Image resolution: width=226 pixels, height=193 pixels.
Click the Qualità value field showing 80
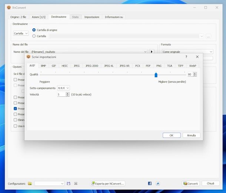[x=190, y=74]
